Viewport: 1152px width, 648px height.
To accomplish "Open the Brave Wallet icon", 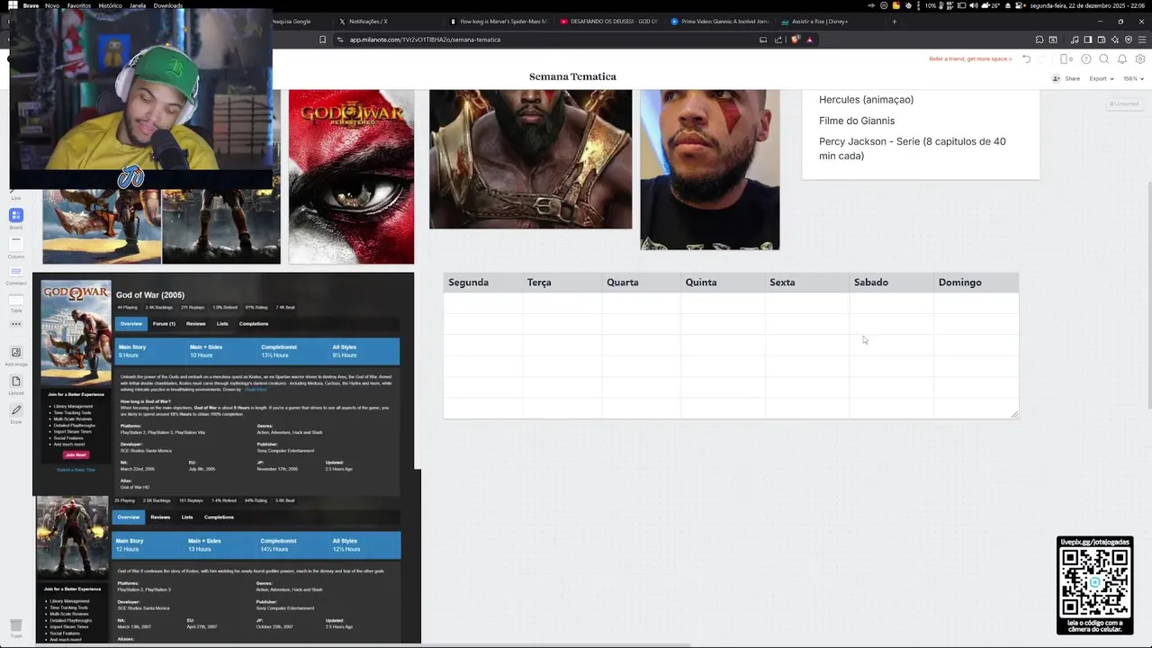I will pos(1102,40).
